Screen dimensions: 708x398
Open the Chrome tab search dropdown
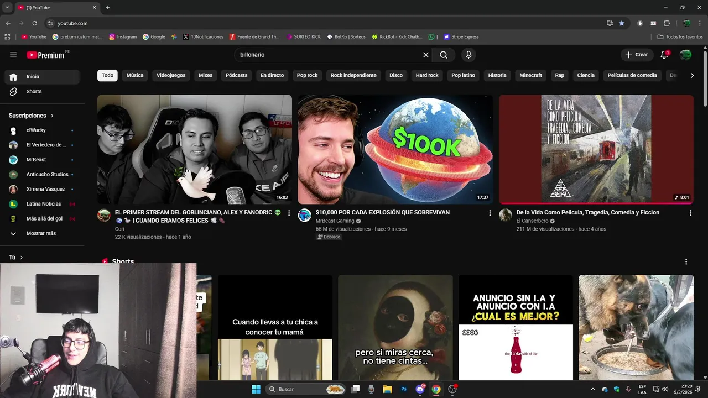coord(7,8)
